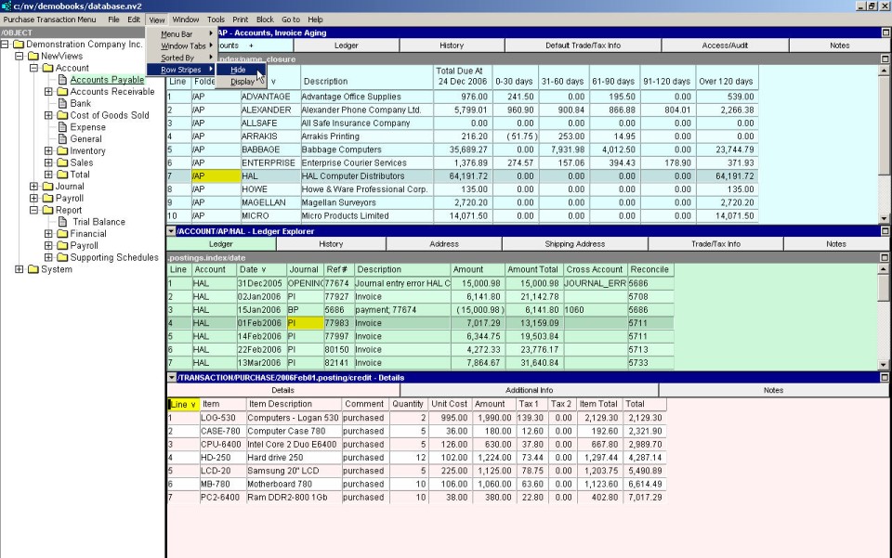Open the Bank account document icon

63,104
